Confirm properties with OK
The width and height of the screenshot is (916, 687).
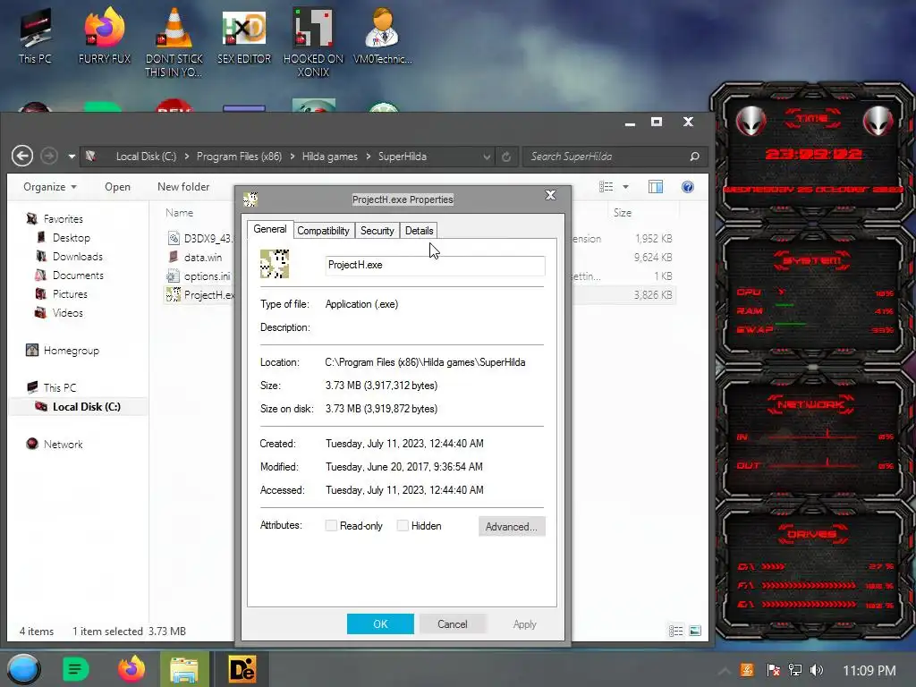[x=380, y=623]
